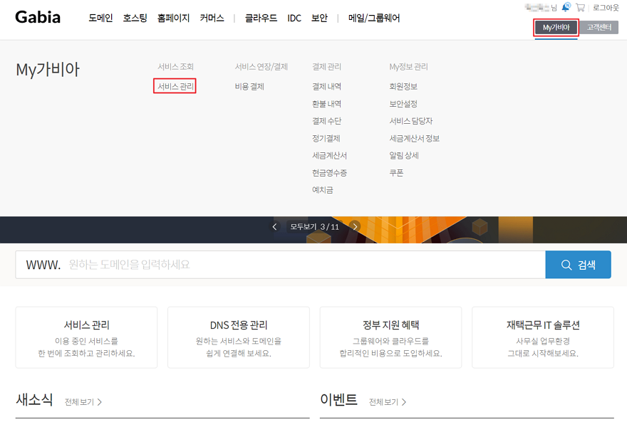Focus the domain search input field
The height and width of the screenshot is (427, 627).
point(280,265)
